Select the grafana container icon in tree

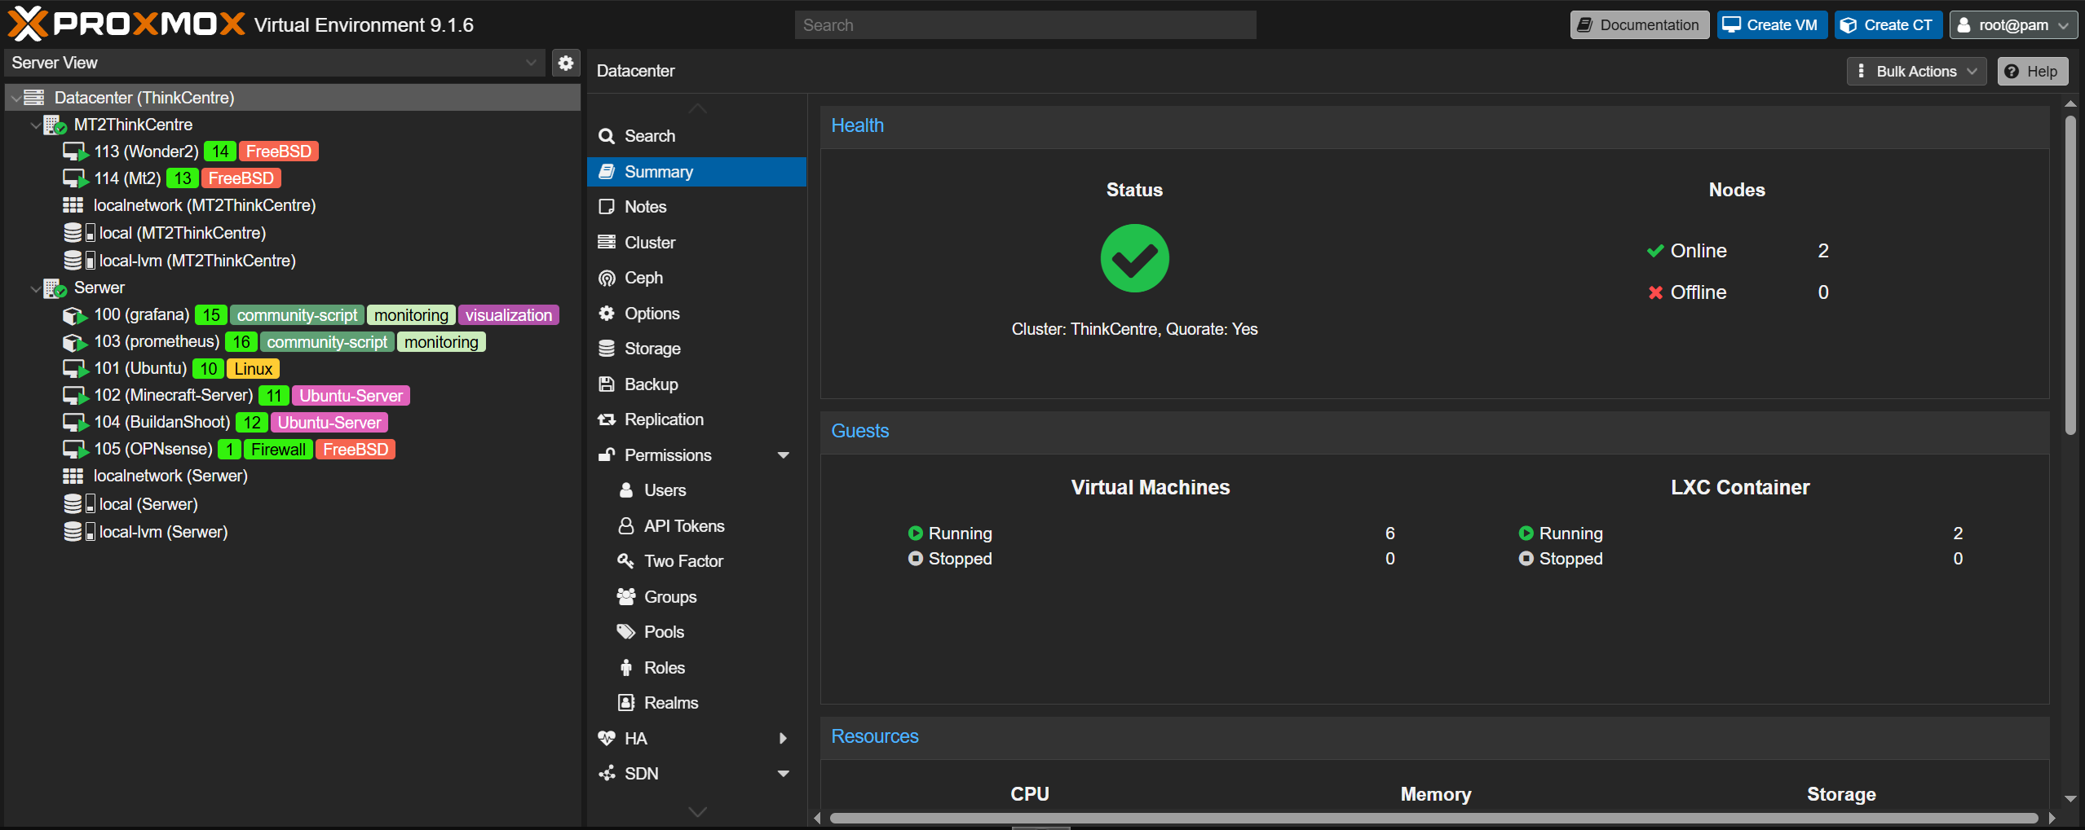coord(74,315)
